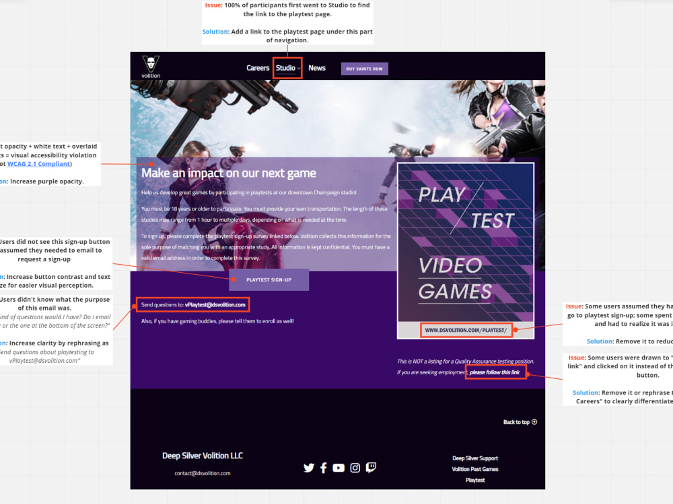Click the PLAYTEST SIGN-UP button

coord(269,280)
